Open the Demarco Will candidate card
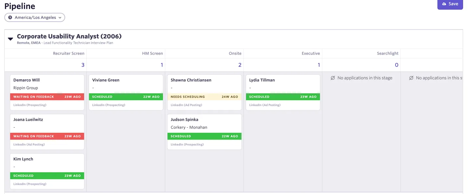This screenshot has height=194, width=468. (47, 92)
